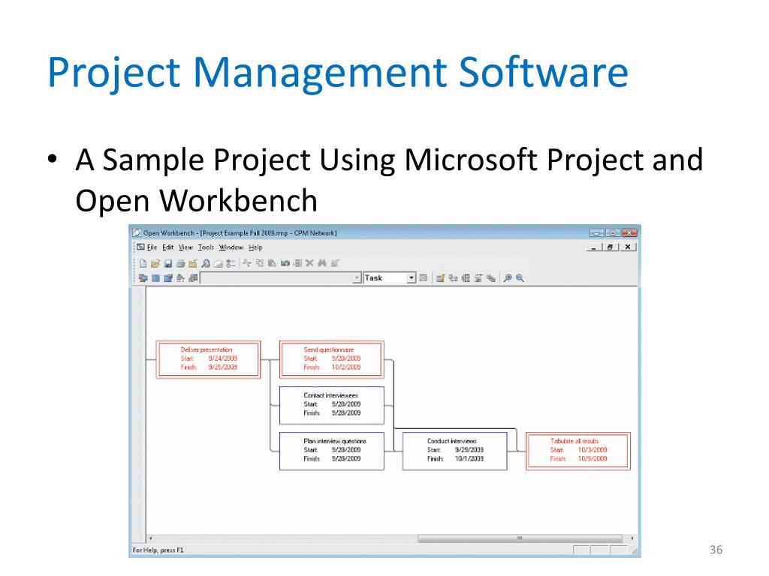Click the Print Preview magnifier-on-page icon
The image size is (769, 576).
tap(206, 263)
